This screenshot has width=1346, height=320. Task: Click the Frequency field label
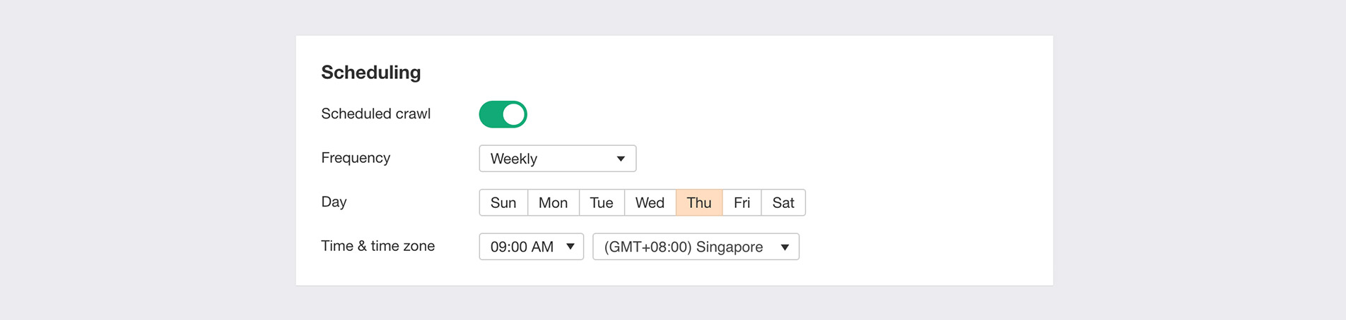[x=355, y=158]
